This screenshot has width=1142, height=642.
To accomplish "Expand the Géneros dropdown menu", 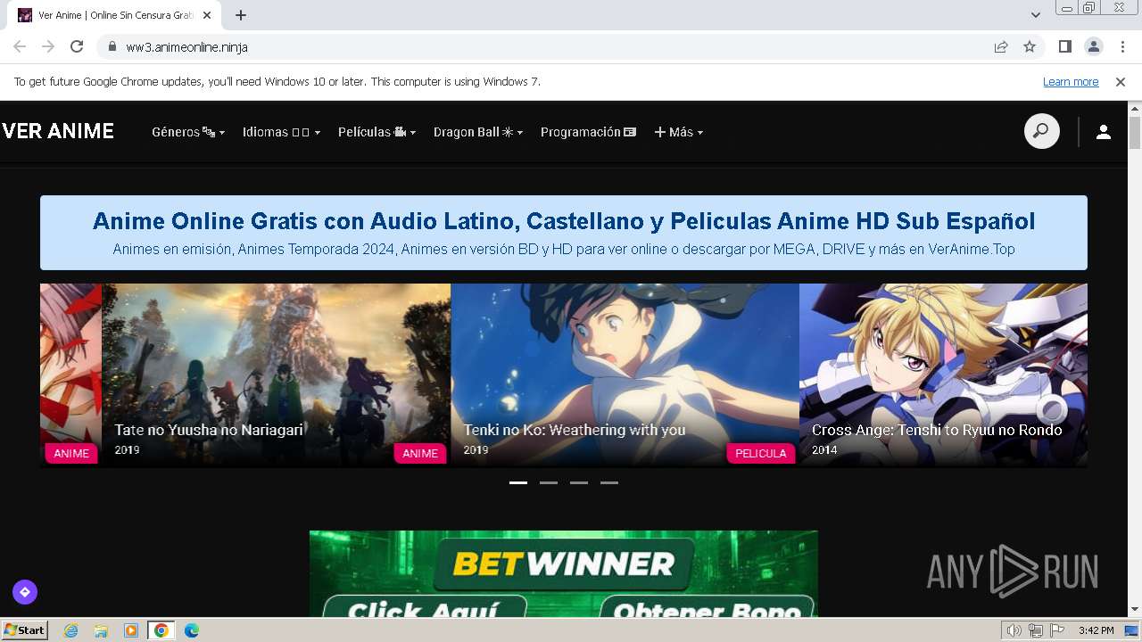I will click(x=188, y=132).
